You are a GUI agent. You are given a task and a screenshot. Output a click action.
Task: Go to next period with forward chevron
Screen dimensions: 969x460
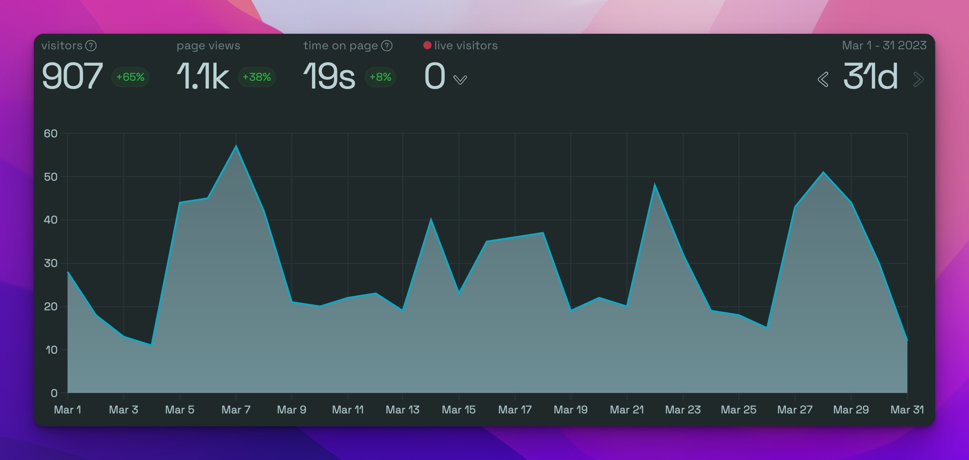click(x=919, y=79)
